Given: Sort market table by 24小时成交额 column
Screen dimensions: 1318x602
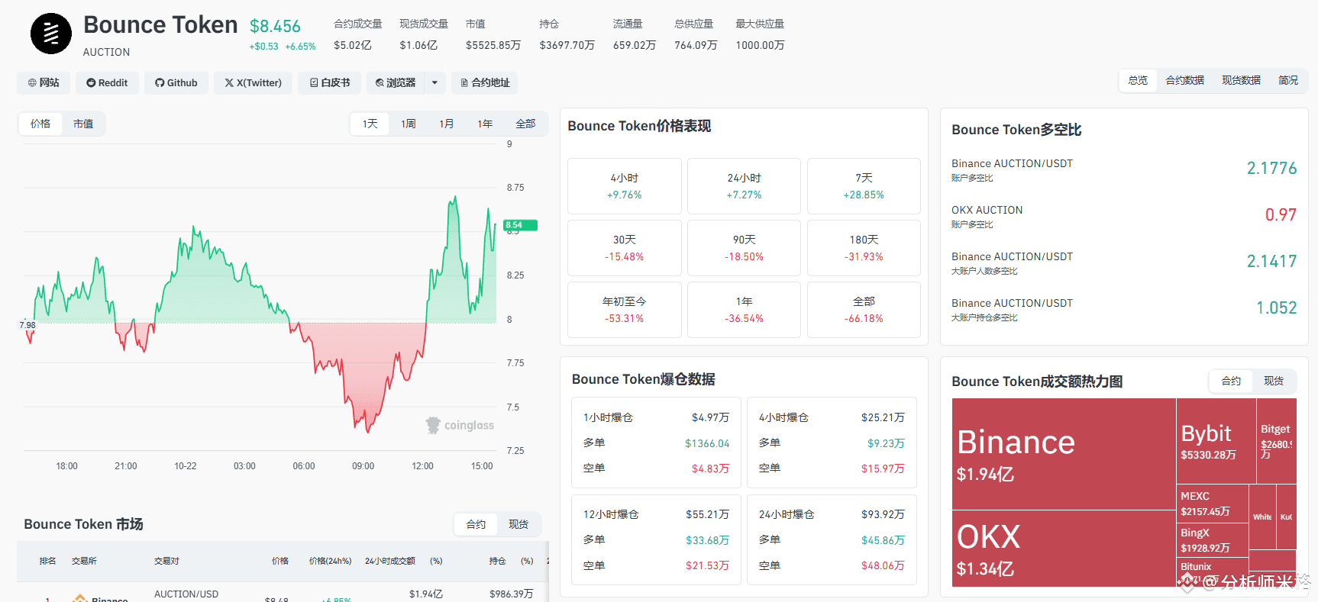Looking at the screenshot, I should [390, 561].
